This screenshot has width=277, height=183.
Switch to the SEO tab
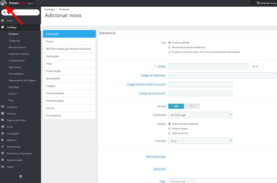[69, 49]
